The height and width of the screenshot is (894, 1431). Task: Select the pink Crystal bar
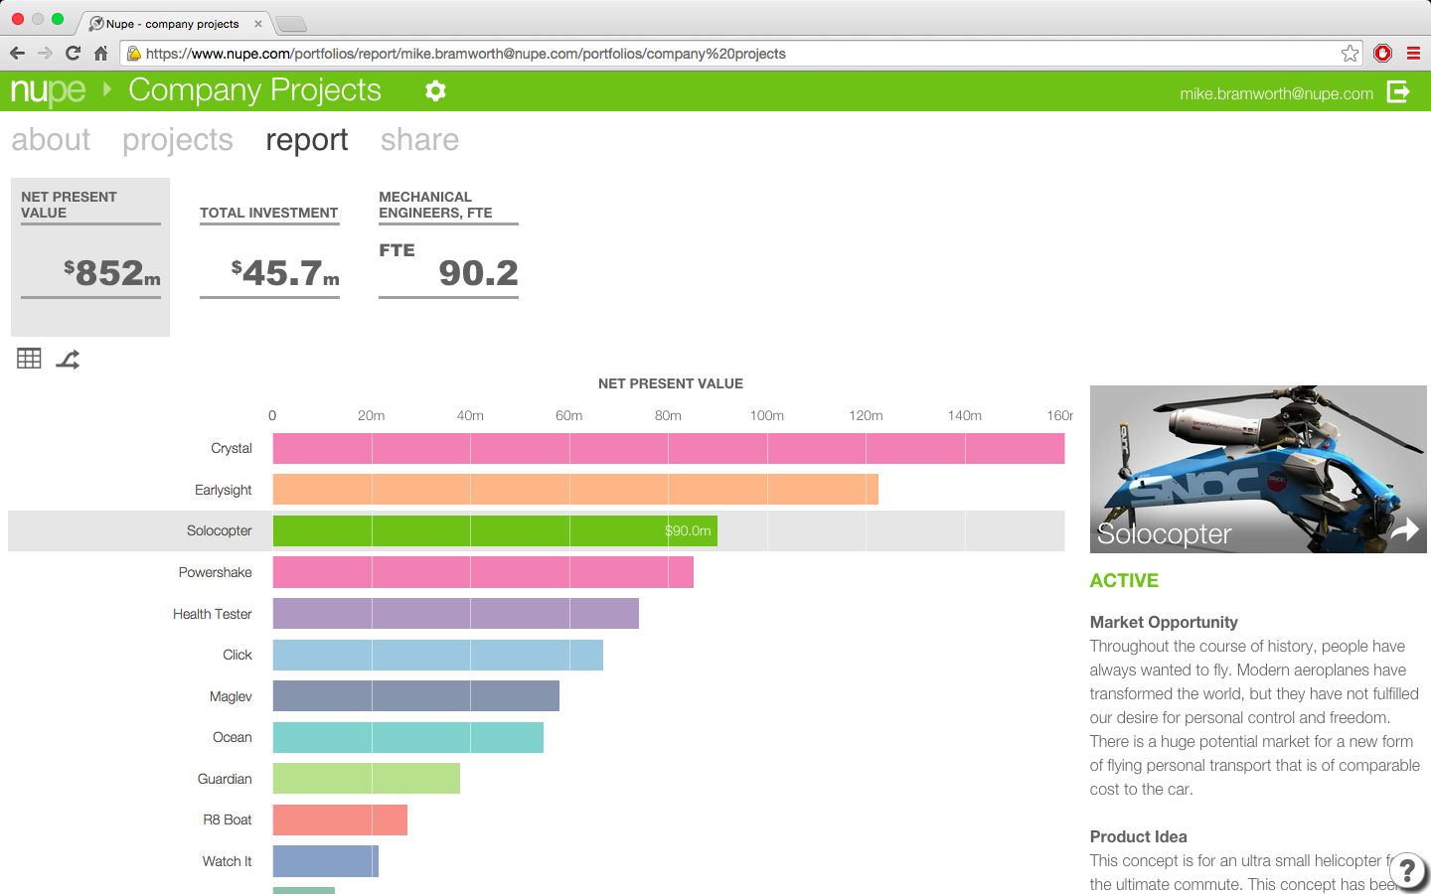pos(669,449)
